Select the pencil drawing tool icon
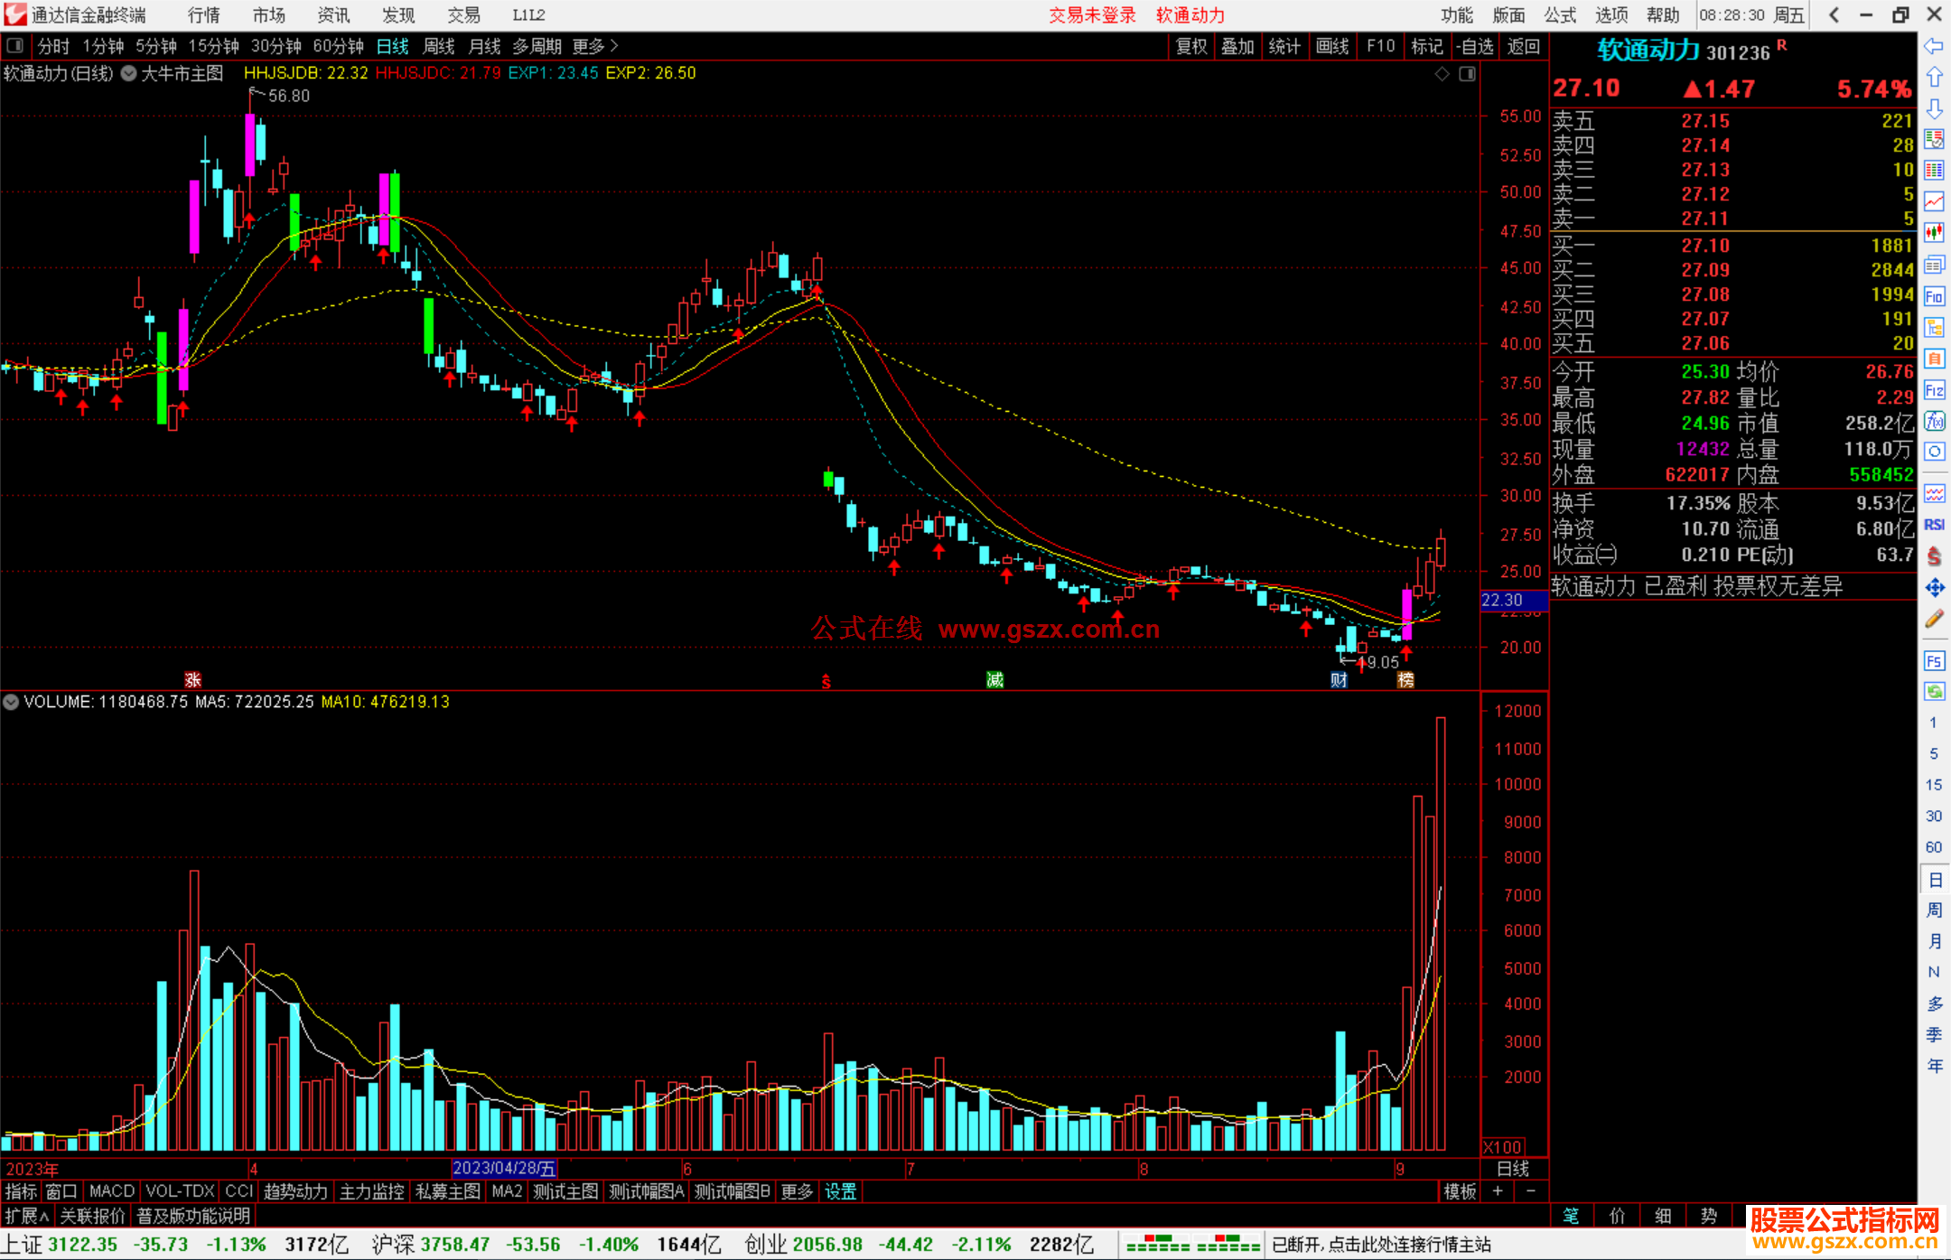The height and width of the screenshot is (1260, 1951). coord(1934,619)
